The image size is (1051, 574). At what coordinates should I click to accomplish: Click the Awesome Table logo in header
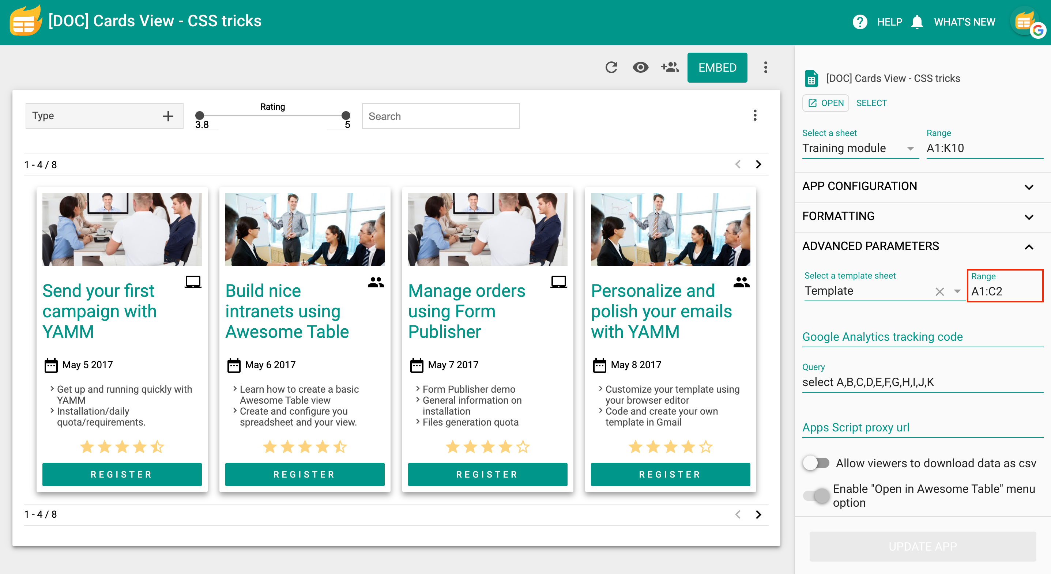pos(25,21)
